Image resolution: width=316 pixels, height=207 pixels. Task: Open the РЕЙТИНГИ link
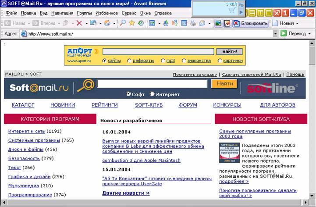105,105
